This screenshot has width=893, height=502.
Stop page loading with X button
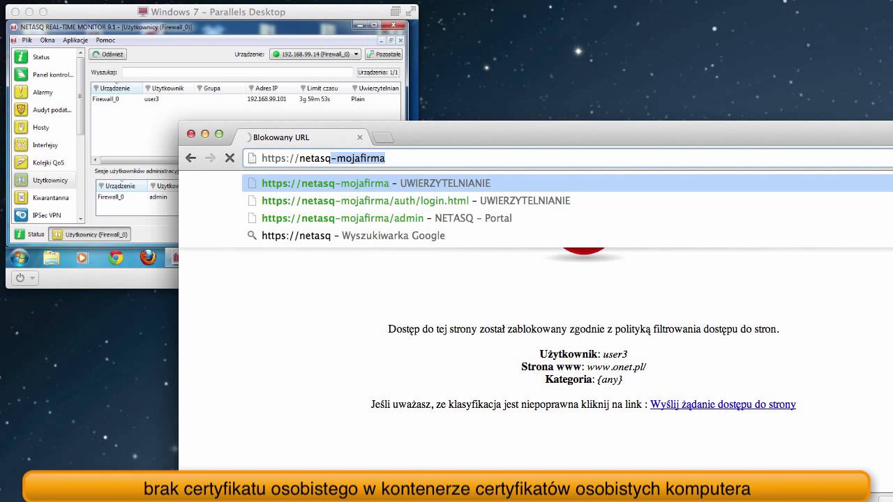(x=230, y=158)
